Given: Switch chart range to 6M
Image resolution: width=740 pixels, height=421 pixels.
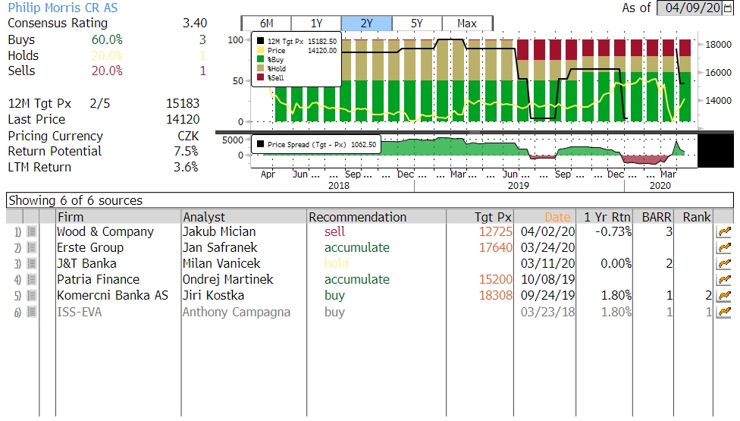Looking at the screenshot, I should pos(266,23).
